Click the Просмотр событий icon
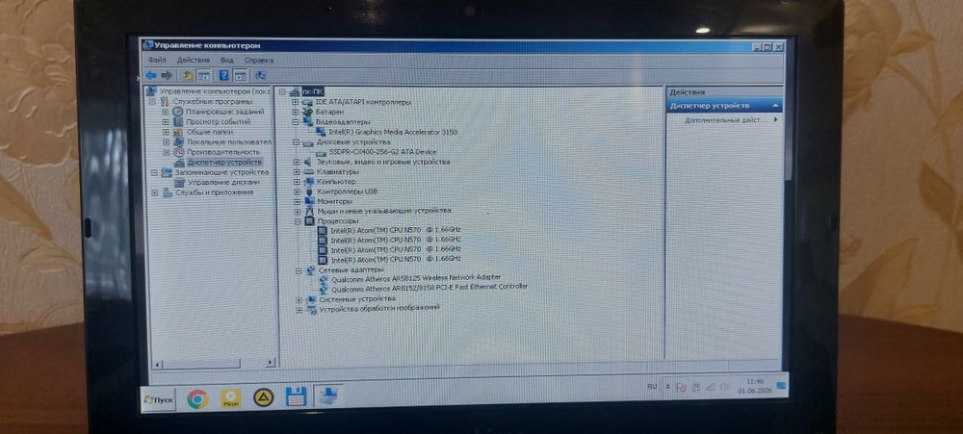This screenshot has width=963, height=434. [x=177, y=121]
